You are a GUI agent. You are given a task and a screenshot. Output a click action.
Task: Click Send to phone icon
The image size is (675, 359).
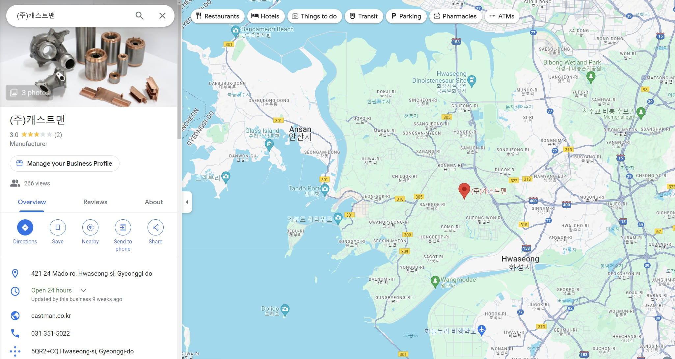coord(123,227)
